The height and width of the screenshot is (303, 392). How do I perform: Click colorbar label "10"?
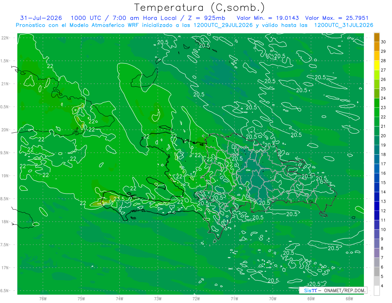384,229
